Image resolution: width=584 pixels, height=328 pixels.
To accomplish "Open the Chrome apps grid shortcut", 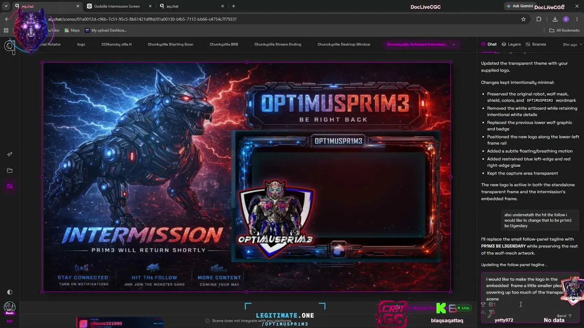I will tap(6, 31).
